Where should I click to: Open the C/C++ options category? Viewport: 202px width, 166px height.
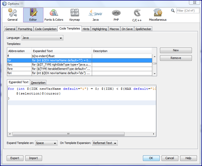click(x=137, y=15)
